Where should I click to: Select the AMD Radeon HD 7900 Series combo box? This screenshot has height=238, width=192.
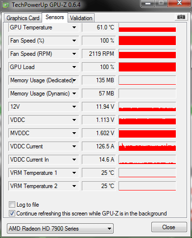[60, 229]
